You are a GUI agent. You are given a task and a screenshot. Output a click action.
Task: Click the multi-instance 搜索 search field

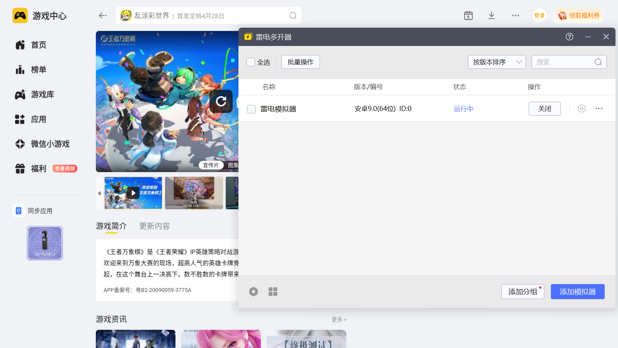point(564,62)
